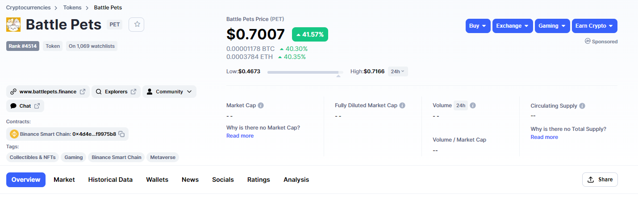The height and width of the screenshot is (201, 638).
Task: Click the Binance Smart Chain coin icon
Action: pos(14,134)
